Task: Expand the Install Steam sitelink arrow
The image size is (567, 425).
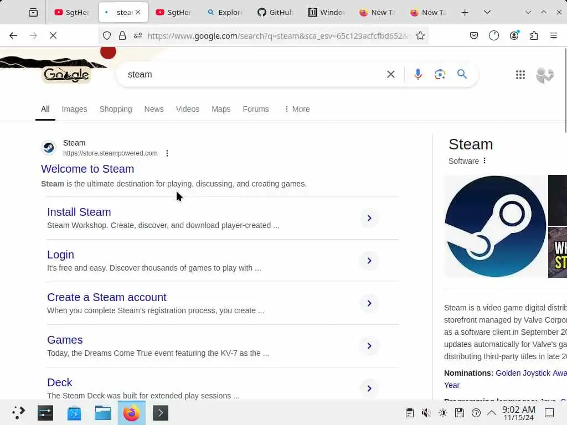Action: tap(369, 218)
